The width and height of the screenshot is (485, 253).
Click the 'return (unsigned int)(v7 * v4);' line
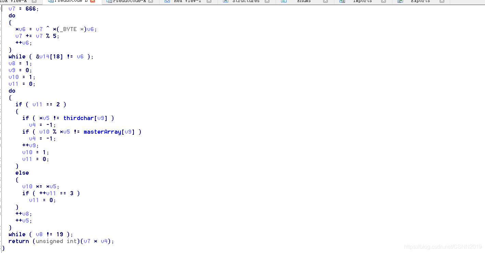click(x=61, y=241)
